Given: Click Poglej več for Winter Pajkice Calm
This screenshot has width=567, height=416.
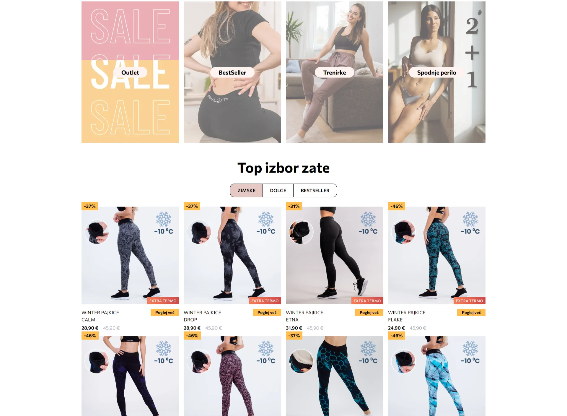Looking at the screenshot, I should 165,313.
